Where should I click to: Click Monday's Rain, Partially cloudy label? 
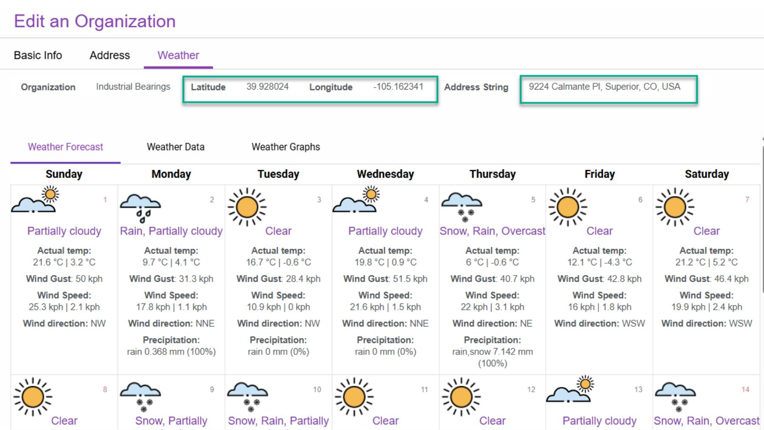coord(171,231)
